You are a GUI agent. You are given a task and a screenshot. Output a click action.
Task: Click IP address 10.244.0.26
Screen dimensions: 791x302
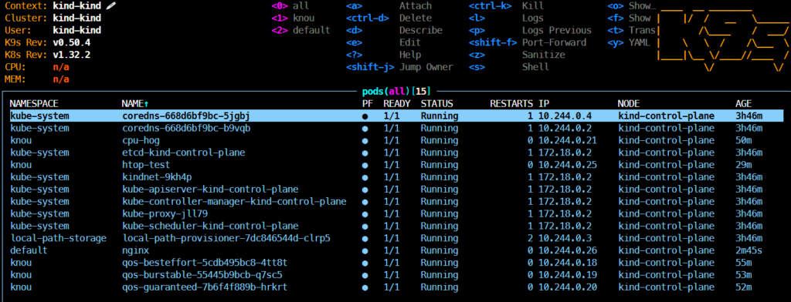click(568, 250)
